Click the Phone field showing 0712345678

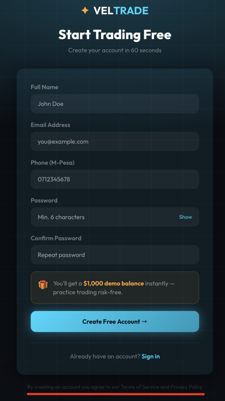115,179
